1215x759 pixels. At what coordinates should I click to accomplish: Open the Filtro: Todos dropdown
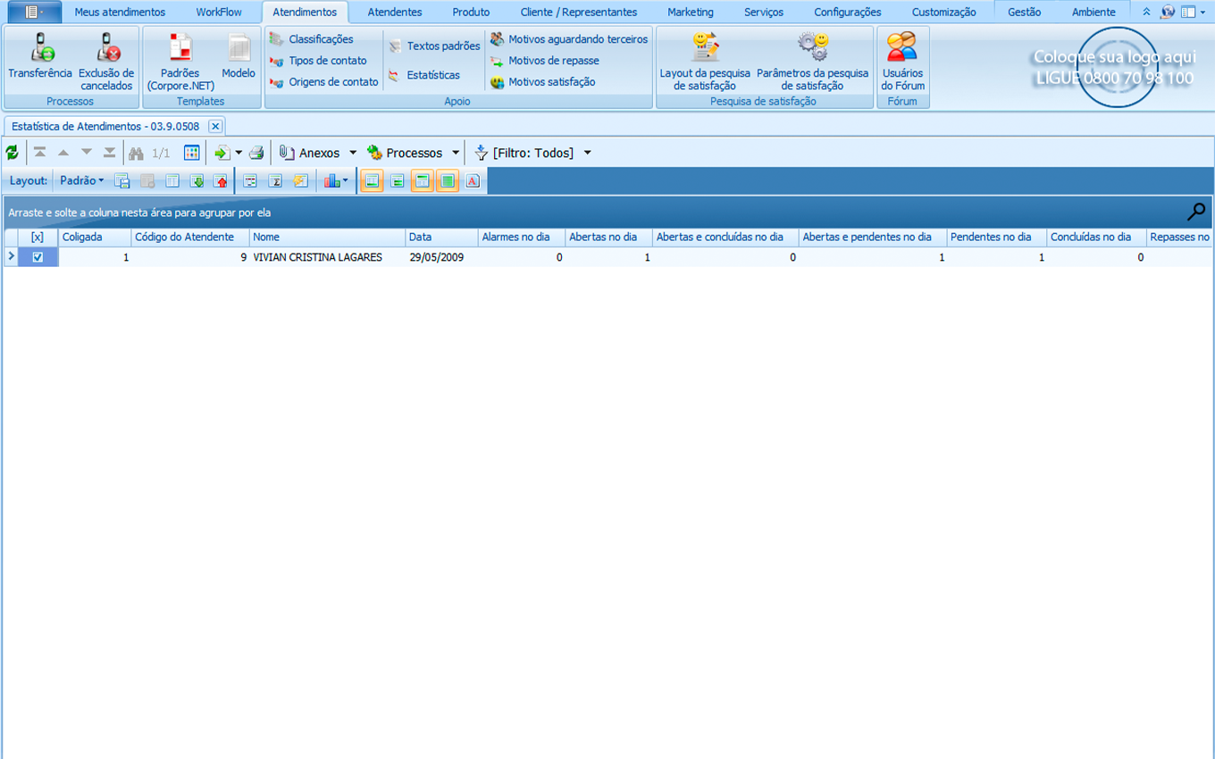click(587, 153)
